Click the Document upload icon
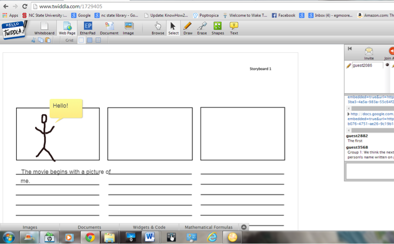Image resolution: width=394 pixels, height=244 pixels. (x=109, y=27)
